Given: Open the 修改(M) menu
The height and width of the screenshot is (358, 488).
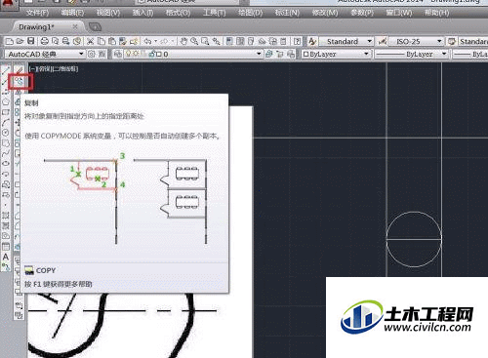Looking at the screenshot, I should [x=325, y=13].
